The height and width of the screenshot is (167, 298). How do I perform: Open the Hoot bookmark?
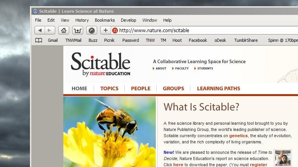pos(177,40)
